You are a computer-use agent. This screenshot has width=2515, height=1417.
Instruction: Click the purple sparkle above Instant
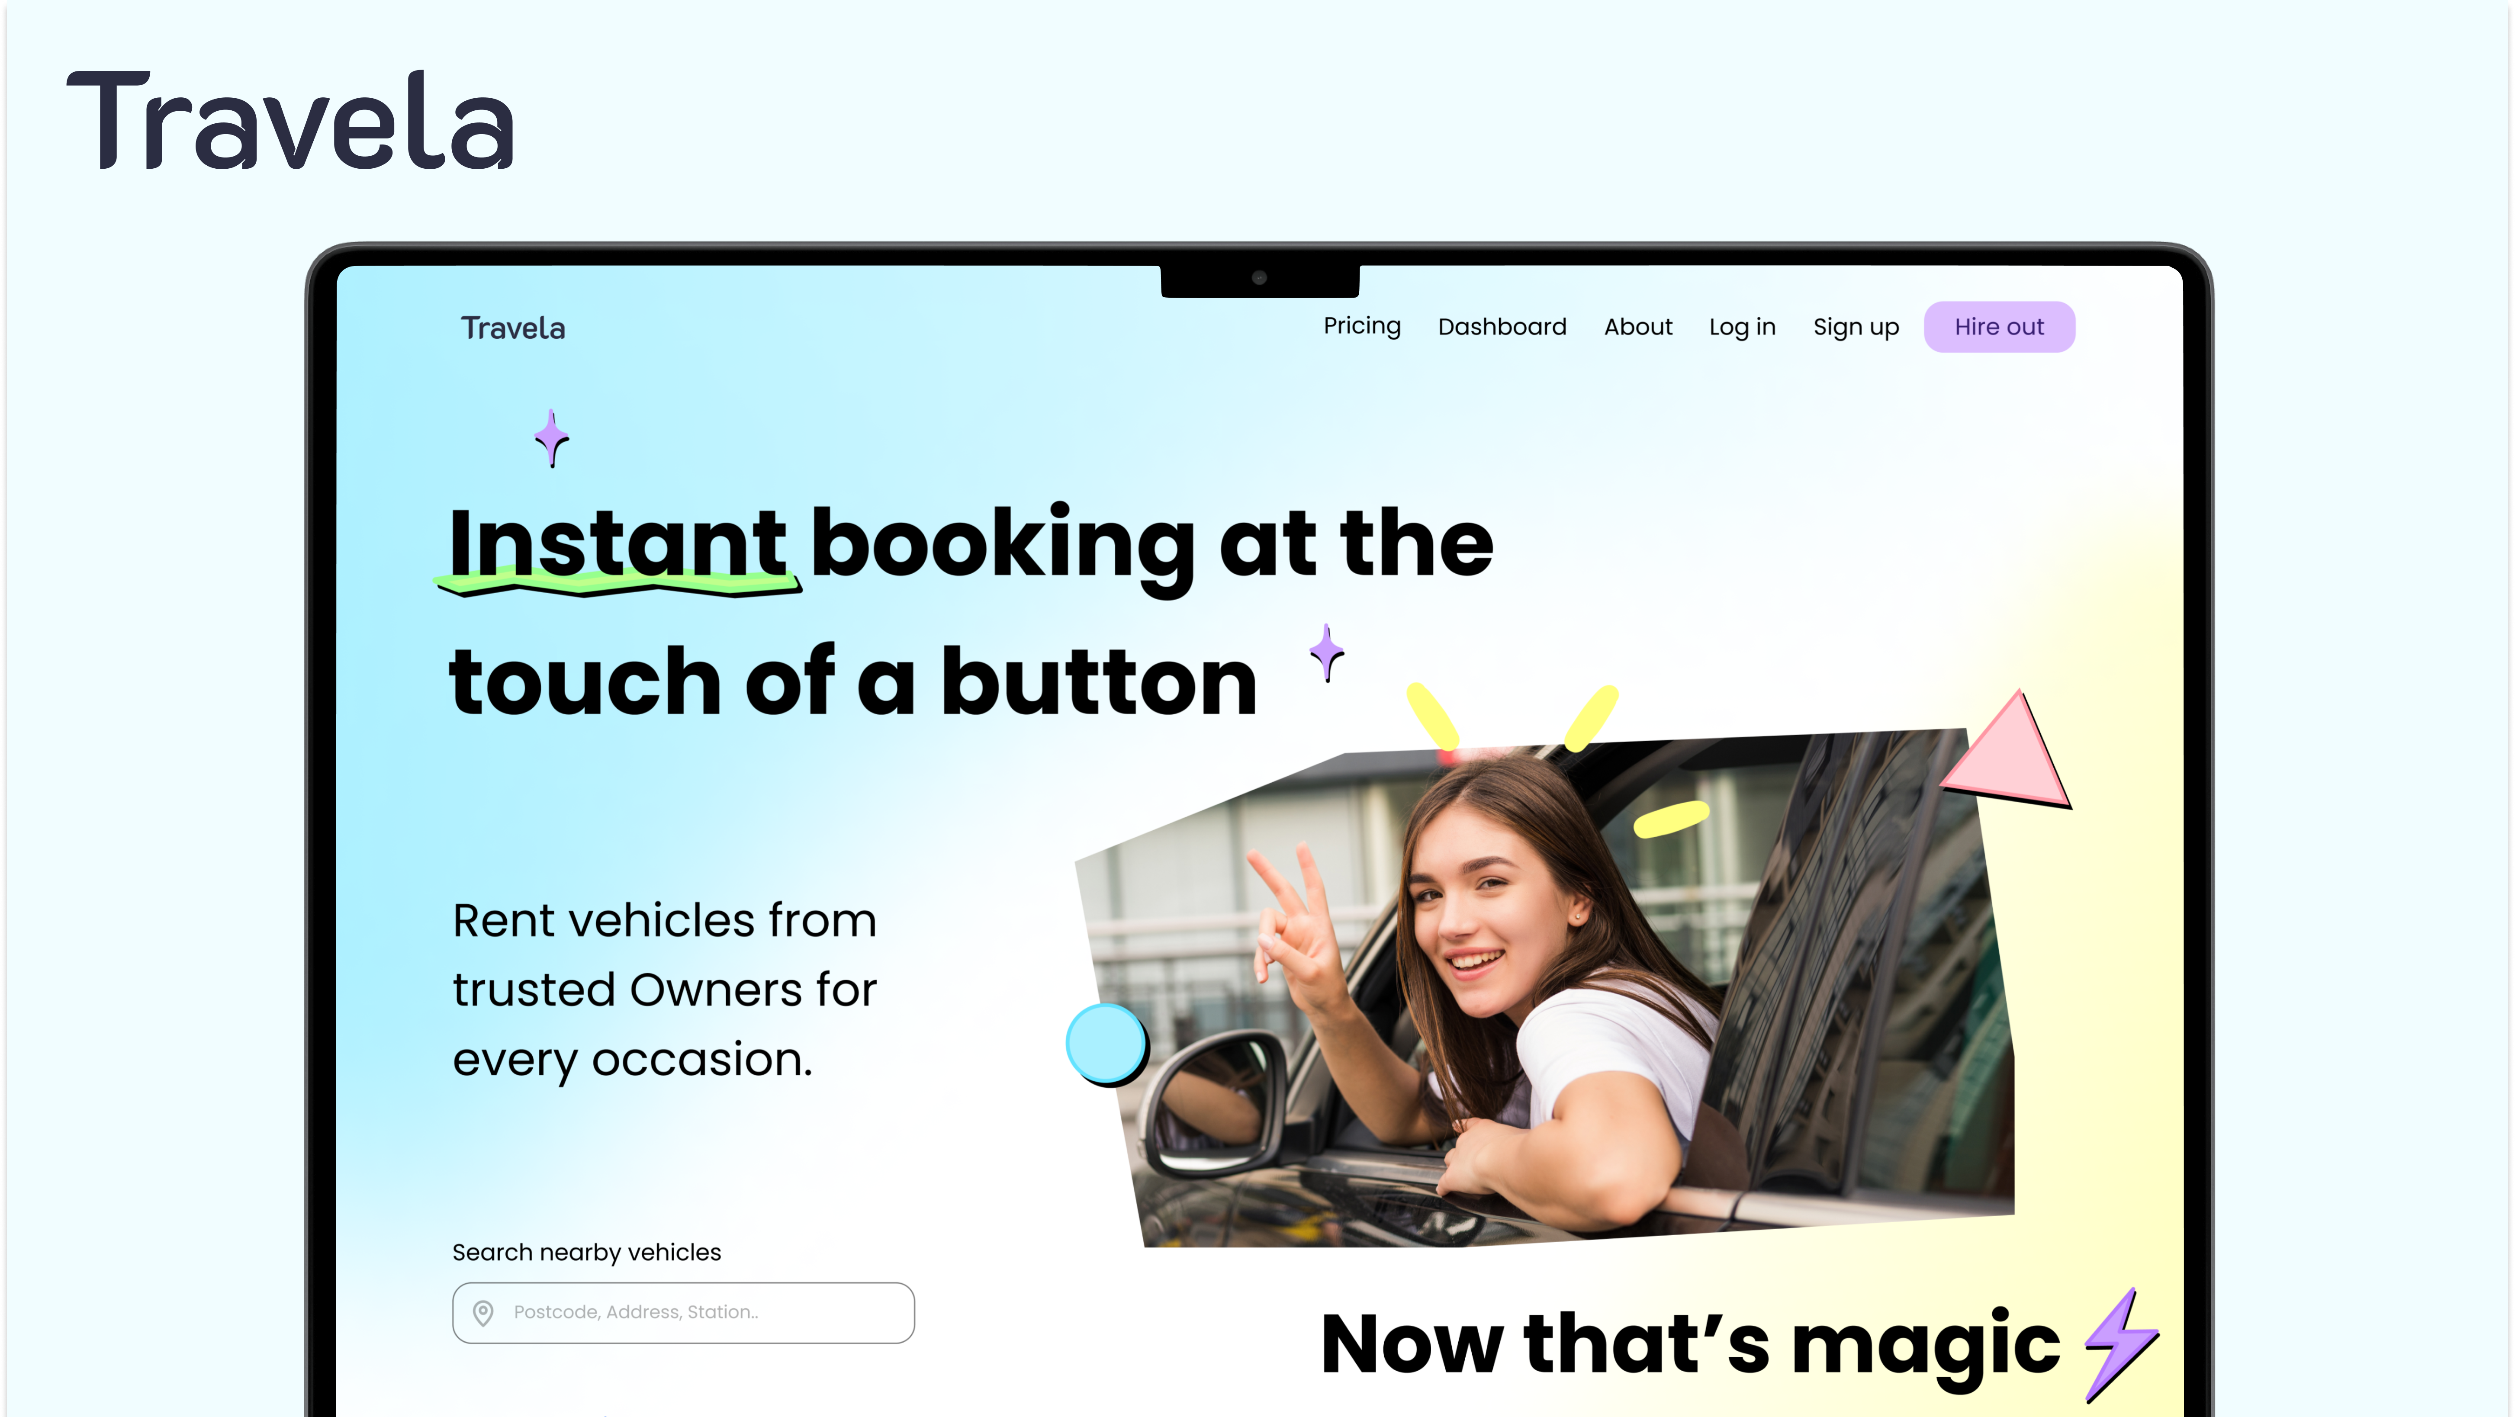click(x=552, y=438)
